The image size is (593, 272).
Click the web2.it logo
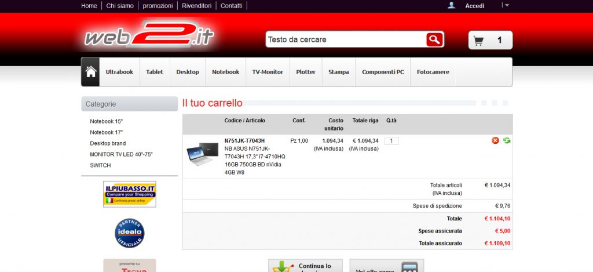149,38
